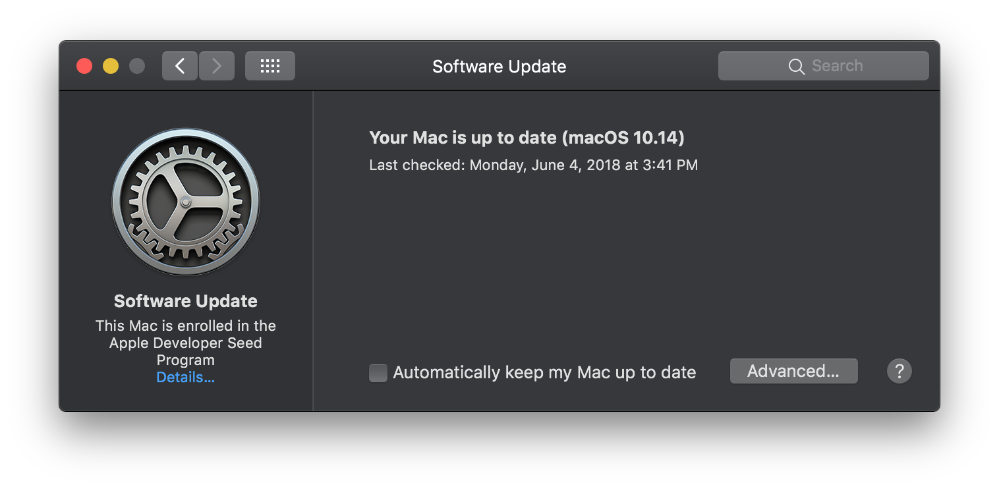
Task: Go back using the left chevron button
Action: (180, 66)
